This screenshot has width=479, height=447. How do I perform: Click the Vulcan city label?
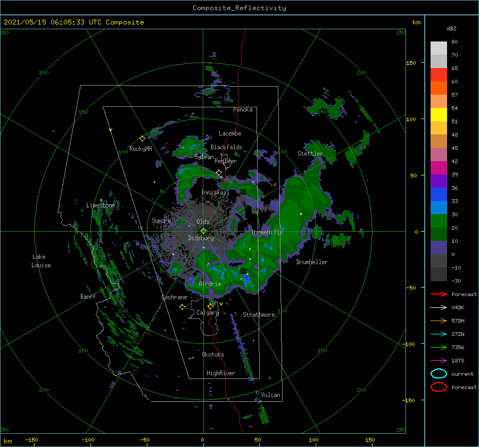270,395
